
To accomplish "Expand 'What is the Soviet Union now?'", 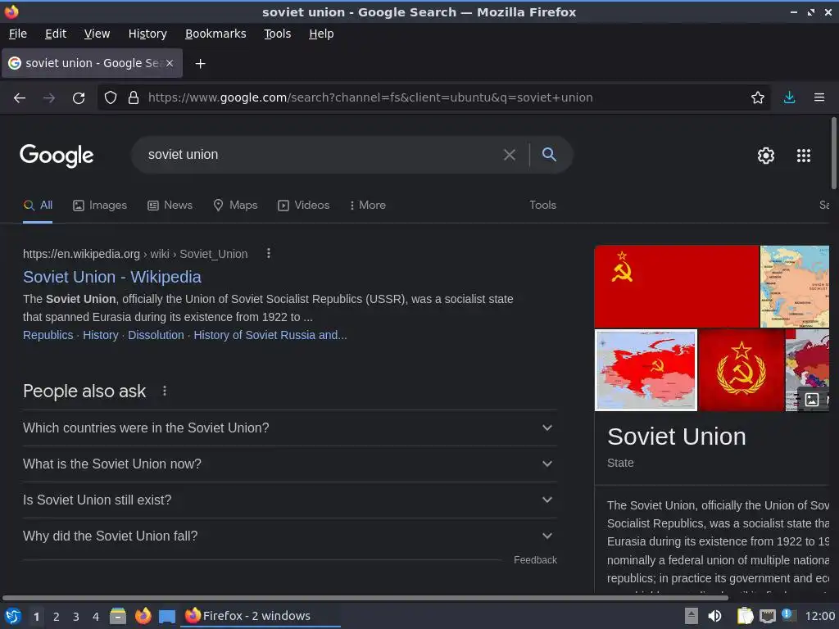I will coord(290,464).
